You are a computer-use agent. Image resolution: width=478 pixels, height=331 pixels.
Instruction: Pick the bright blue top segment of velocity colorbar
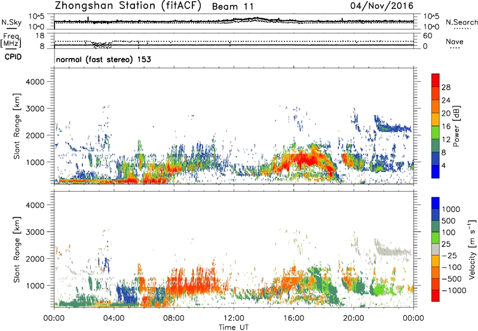point(436,203)
